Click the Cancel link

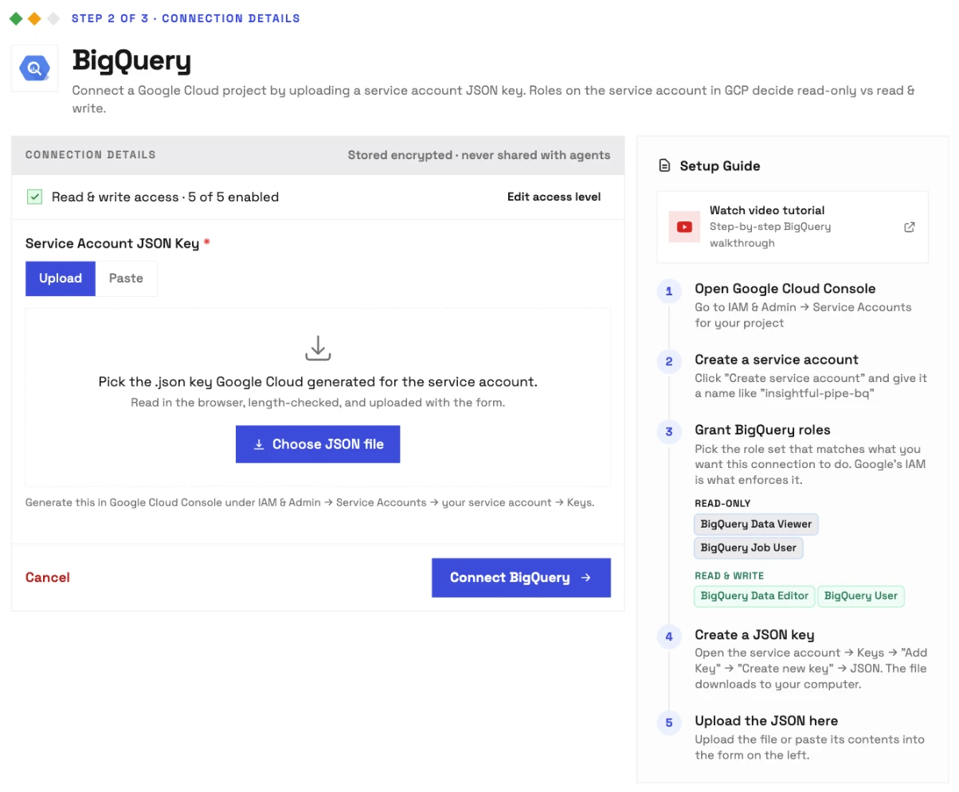click(48, 578)
